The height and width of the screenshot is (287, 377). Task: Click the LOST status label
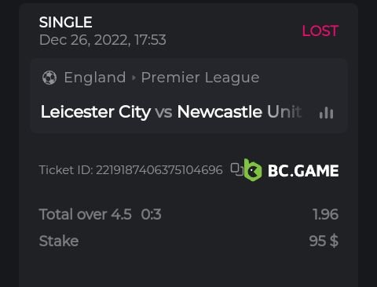click(x=320, y=31)
